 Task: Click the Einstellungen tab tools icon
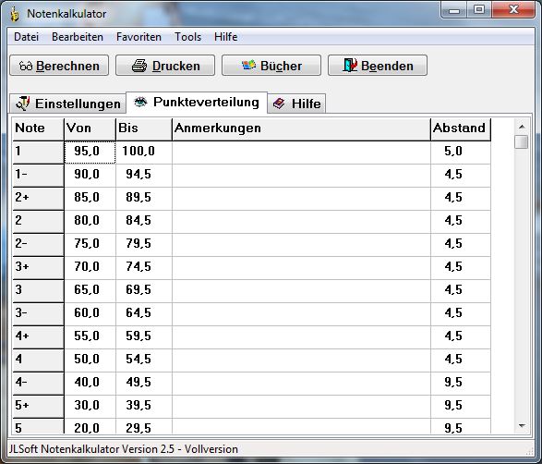coord(23,104)
